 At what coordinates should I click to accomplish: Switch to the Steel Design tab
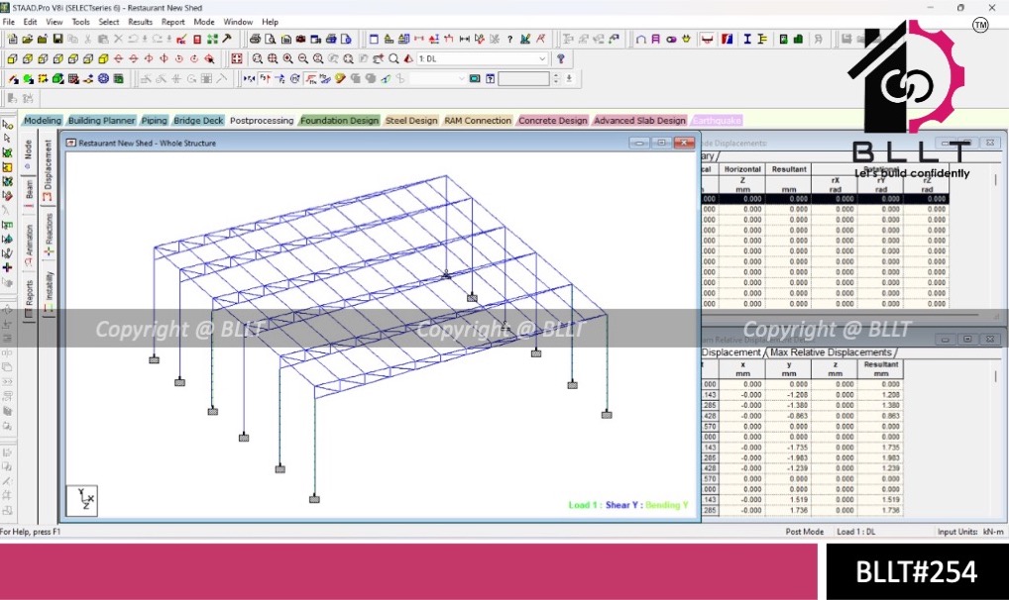point(411,120)
